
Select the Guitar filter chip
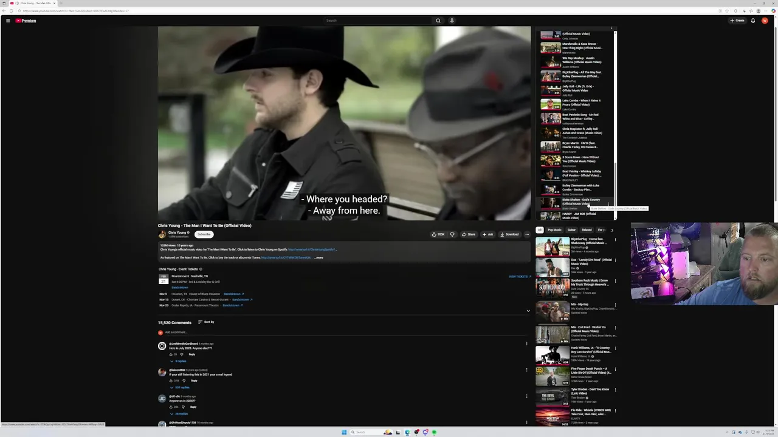(x=571, y=230)
